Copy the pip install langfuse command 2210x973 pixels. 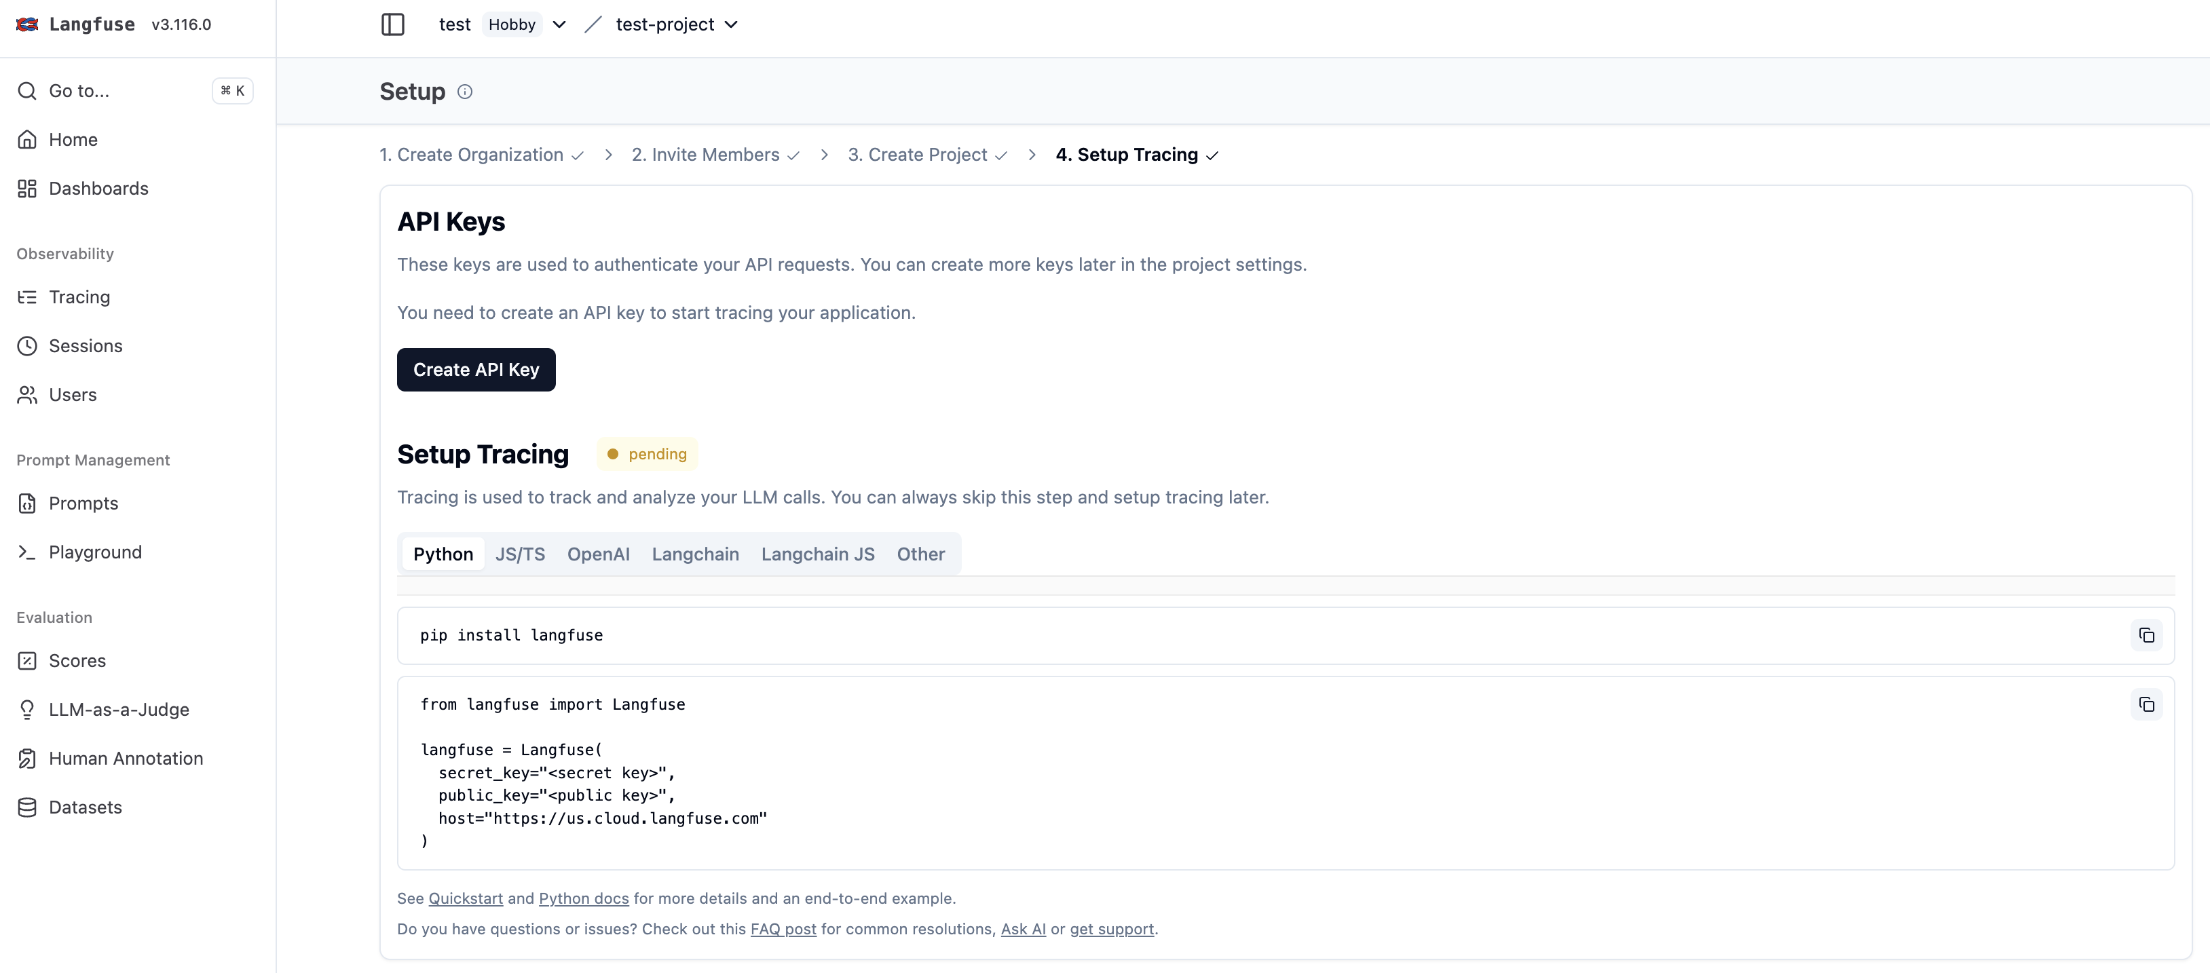coord(2146,635)
